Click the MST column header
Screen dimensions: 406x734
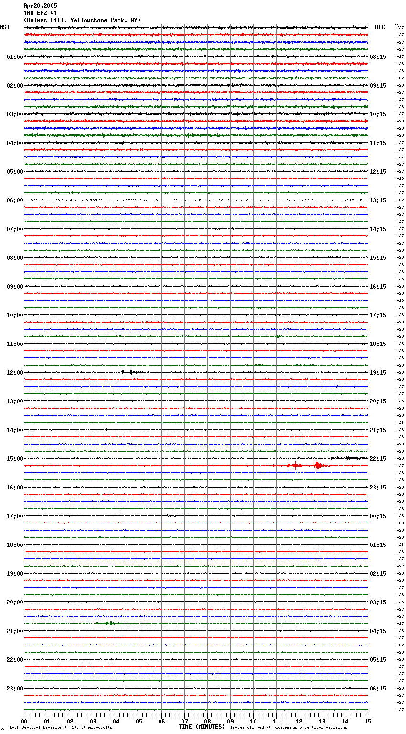5,27
